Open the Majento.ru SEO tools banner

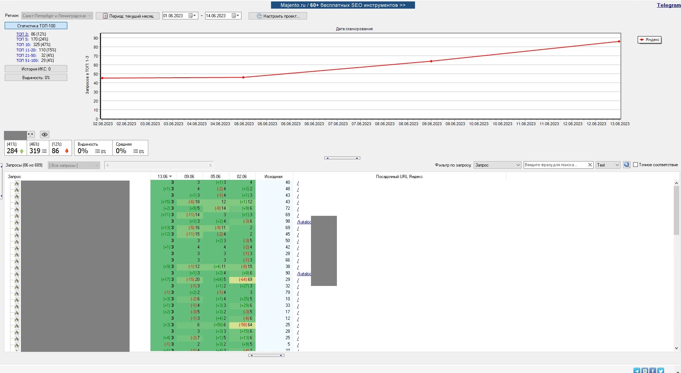click(343, 5)
